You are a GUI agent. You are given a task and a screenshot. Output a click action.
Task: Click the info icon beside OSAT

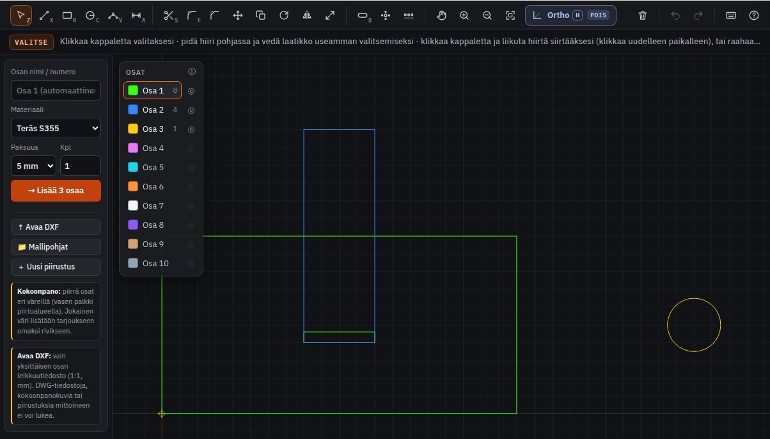point(192,72)
